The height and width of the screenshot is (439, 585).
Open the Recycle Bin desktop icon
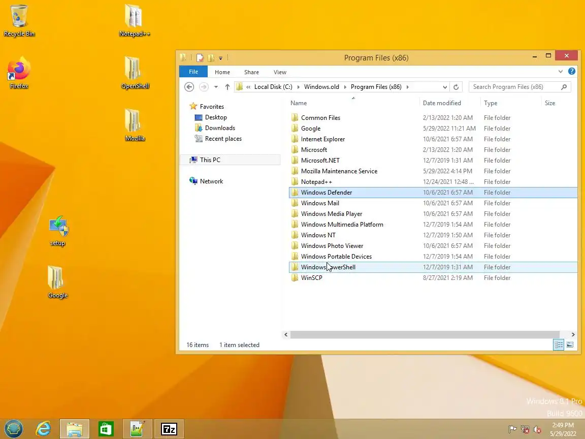pyautogui.click(x=19, y=20)
